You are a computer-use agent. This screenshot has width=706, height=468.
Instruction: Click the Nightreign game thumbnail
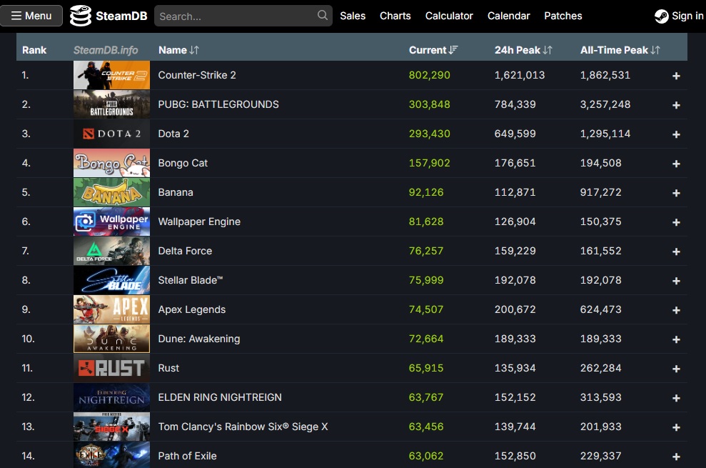click(x=111, y=397)
